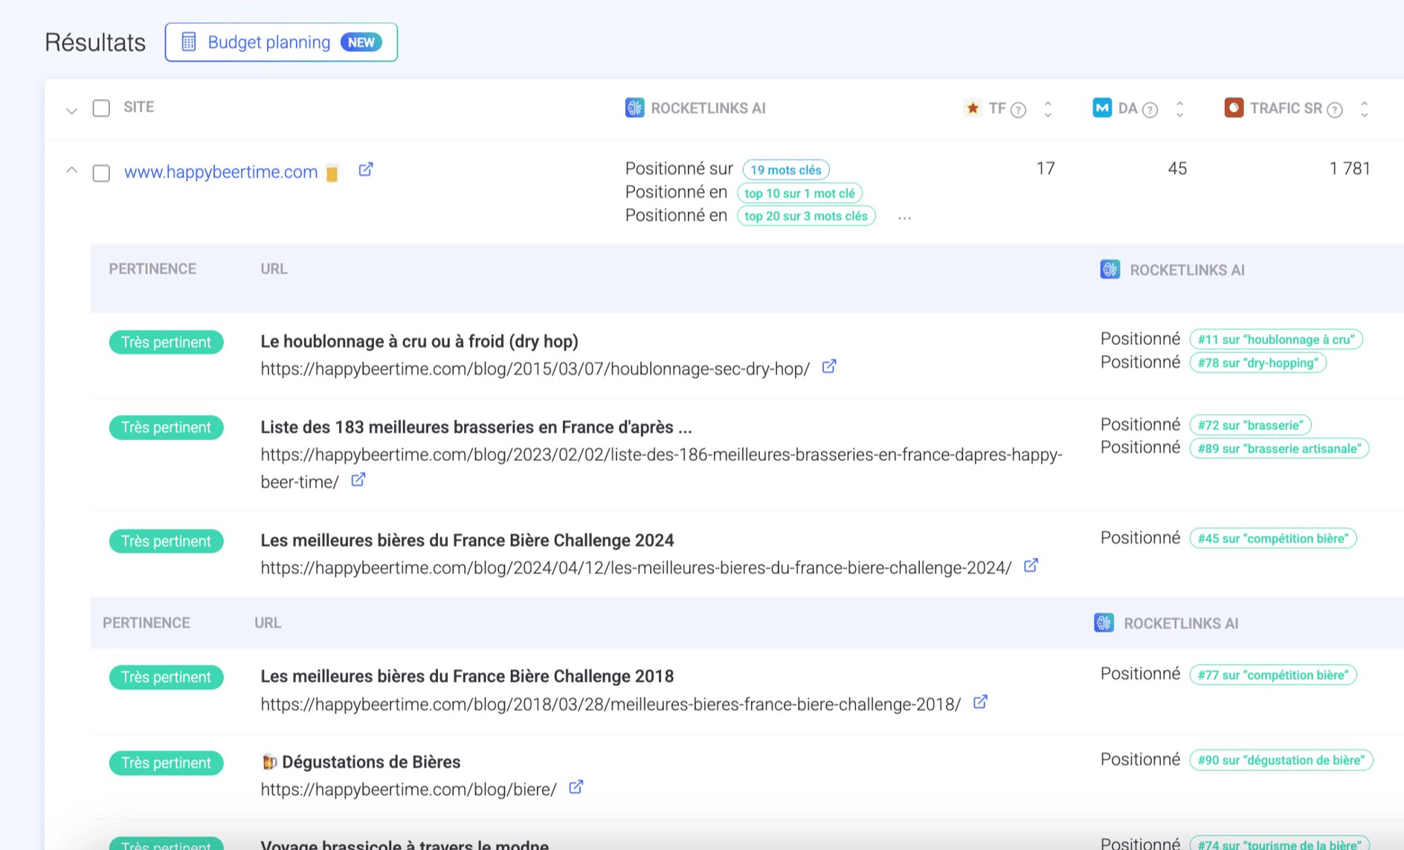Click the Trafic SR value 1 781
Viewport: 1404px width, 850px height.
1350,169
